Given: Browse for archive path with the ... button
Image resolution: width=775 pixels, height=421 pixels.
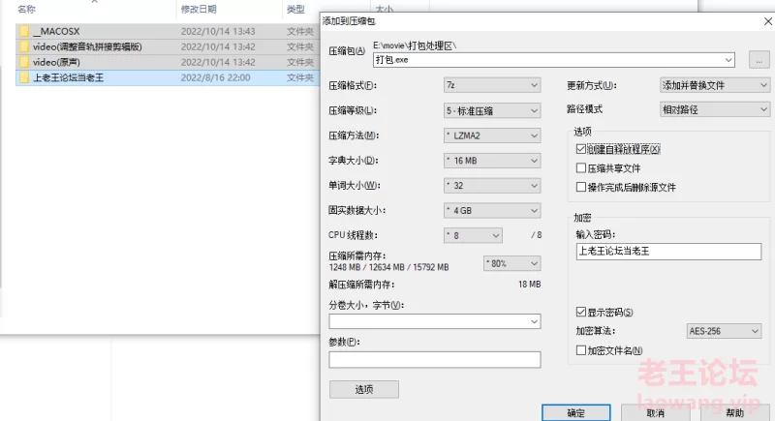Looking at the screenshot, I should coord(759,60).
